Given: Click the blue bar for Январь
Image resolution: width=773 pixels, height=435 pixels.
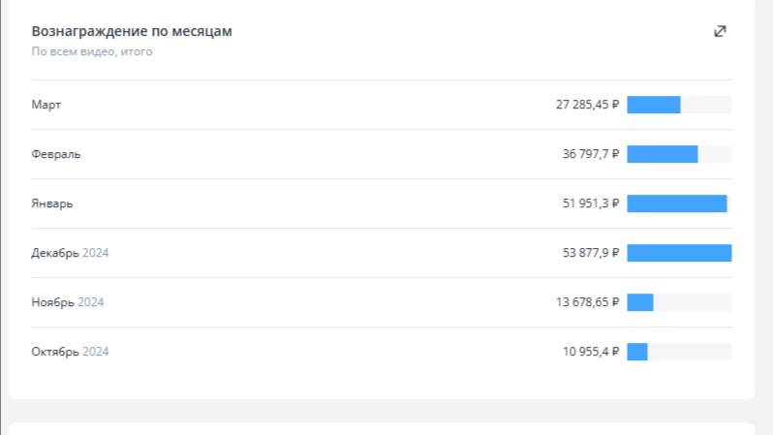Looking at the screenshot, I should click(677, 203).
